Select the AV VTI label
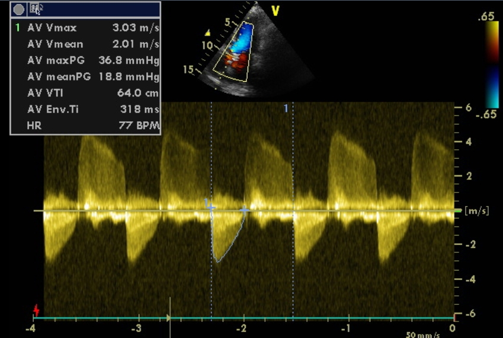 click(x=45, y=93)
